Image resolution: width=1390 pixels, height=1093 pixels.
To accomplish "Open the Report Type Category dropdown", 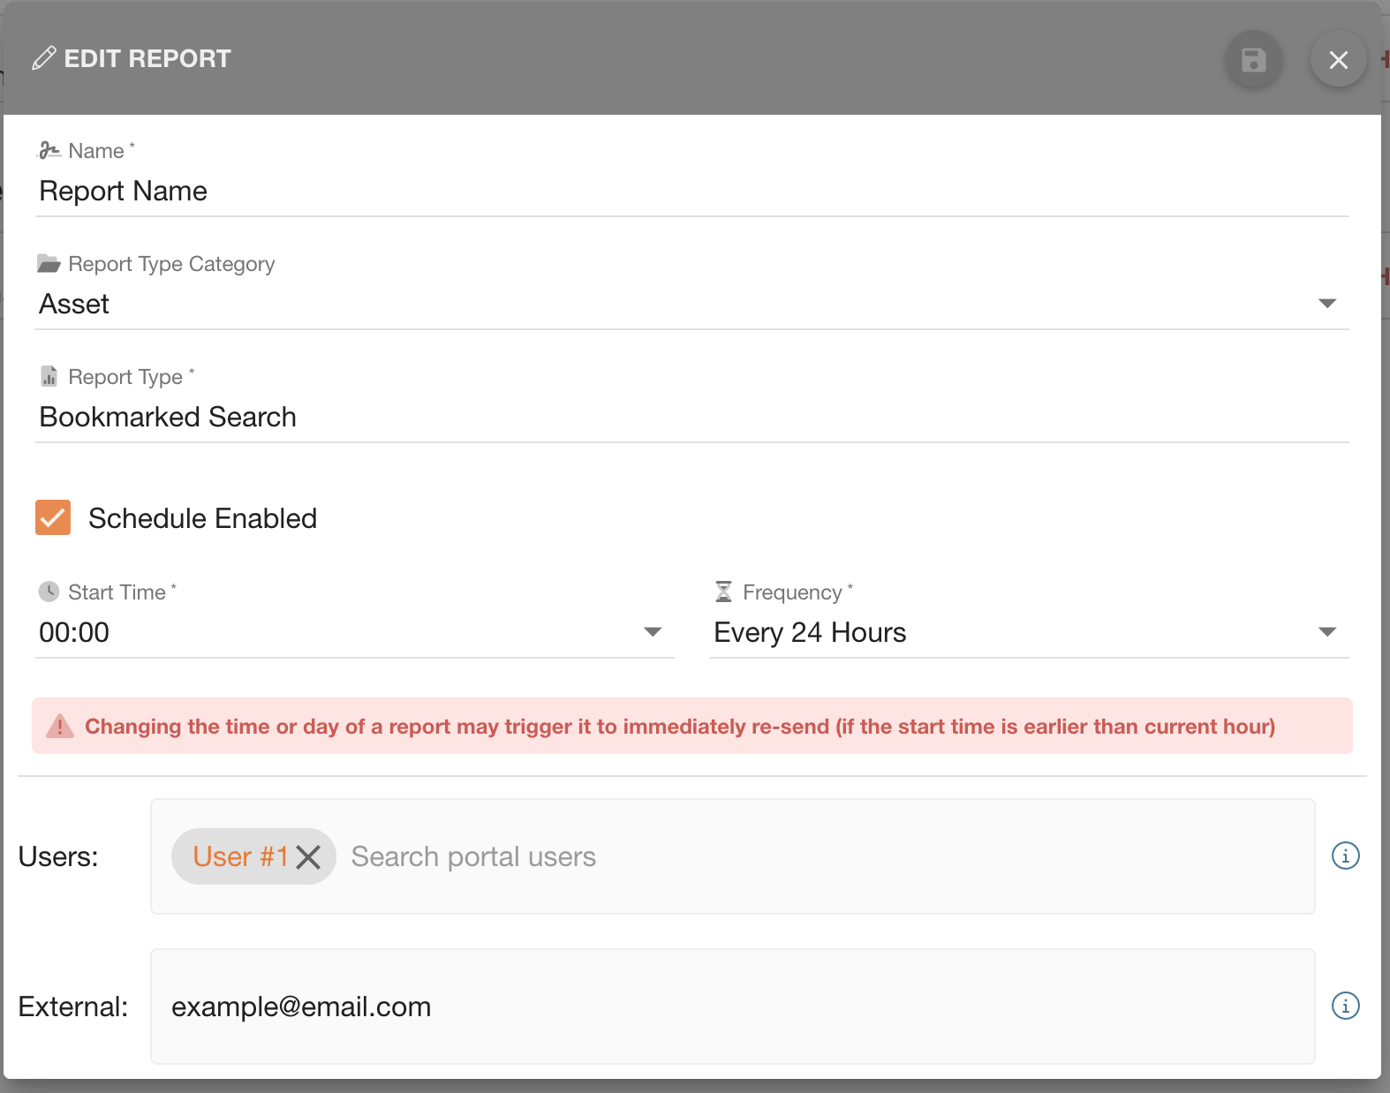I will 1326,304.
